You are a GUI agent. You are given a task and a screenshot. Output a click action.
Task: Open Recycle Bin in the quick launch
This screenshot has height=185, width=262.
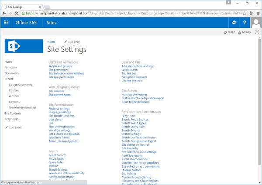[11, 119]
